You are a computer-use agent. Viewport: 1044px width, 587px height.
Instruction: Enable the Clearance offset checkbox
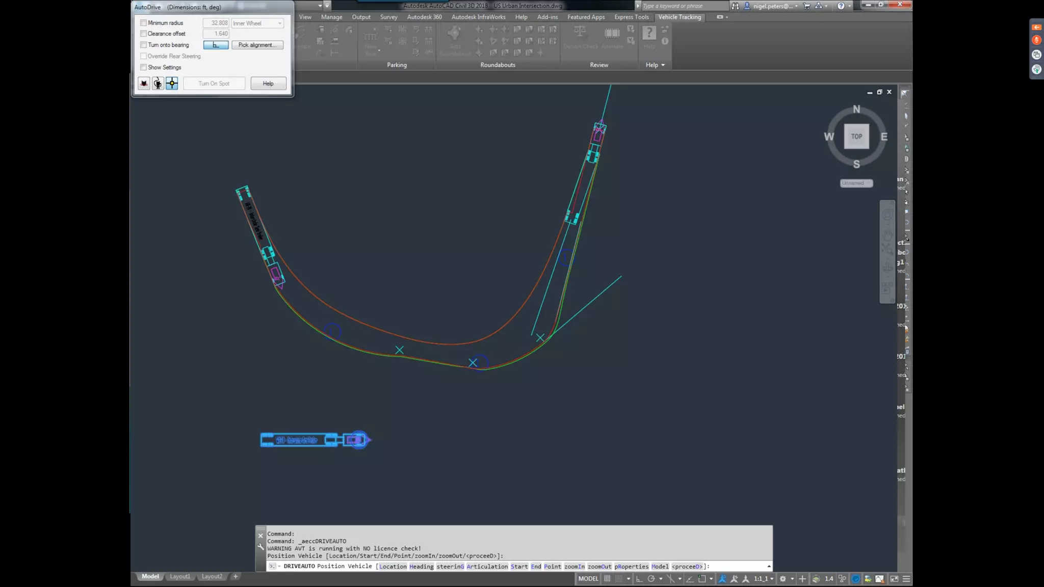click(143, 34)
